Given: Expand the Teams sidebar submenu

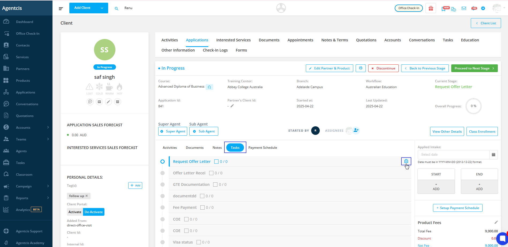Looking at the screenshot, I should [x=48, y=139].
